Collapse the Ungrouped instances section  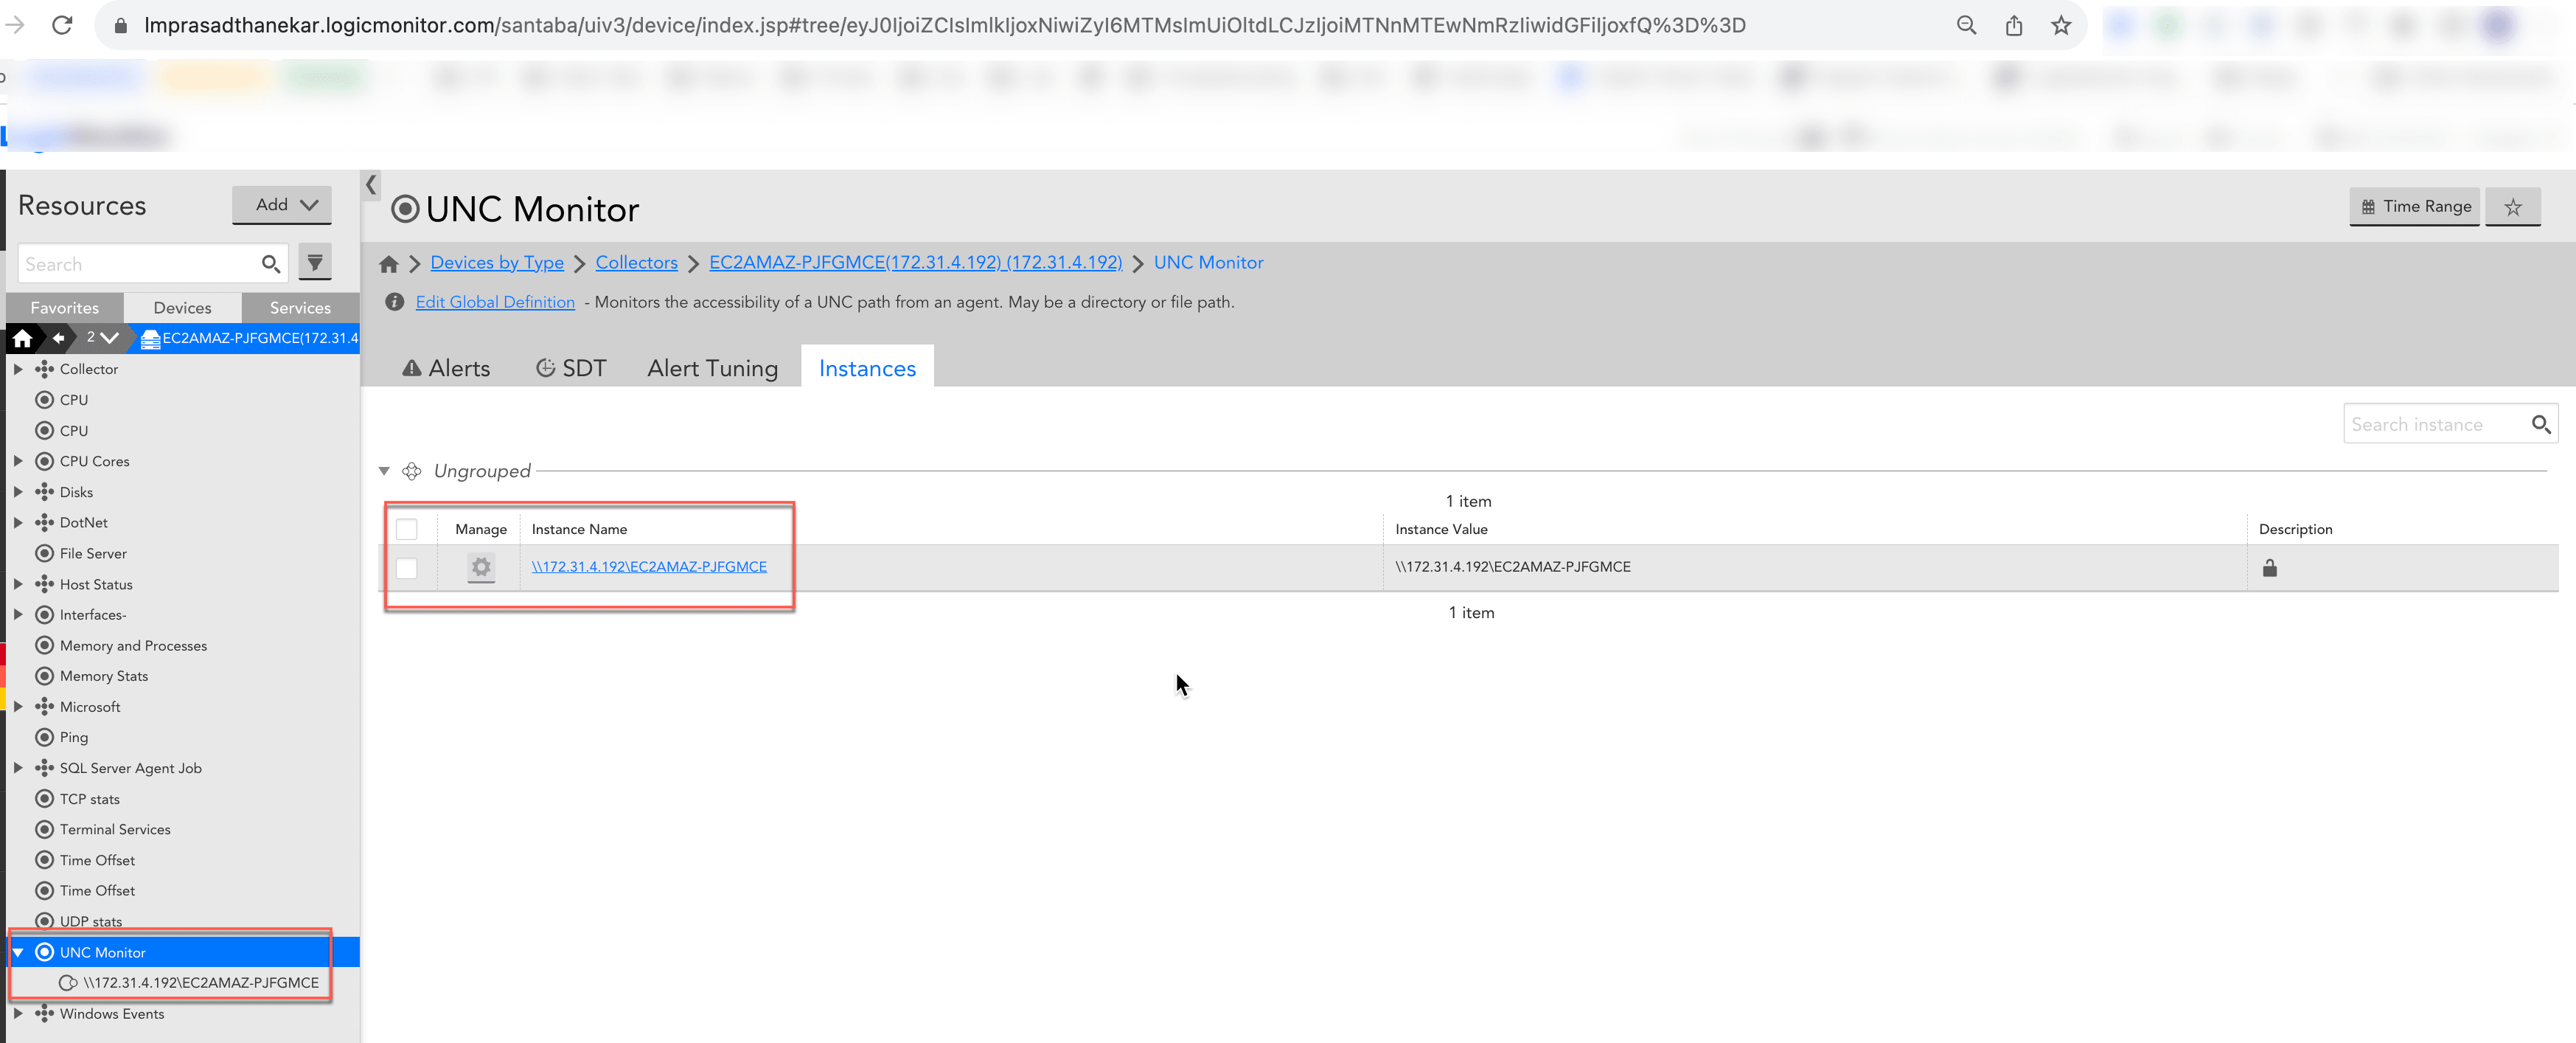(384, 471)
